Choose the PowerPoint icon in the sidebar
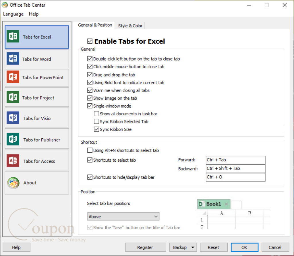Screen dimensions: 294x256 [13, 77]
